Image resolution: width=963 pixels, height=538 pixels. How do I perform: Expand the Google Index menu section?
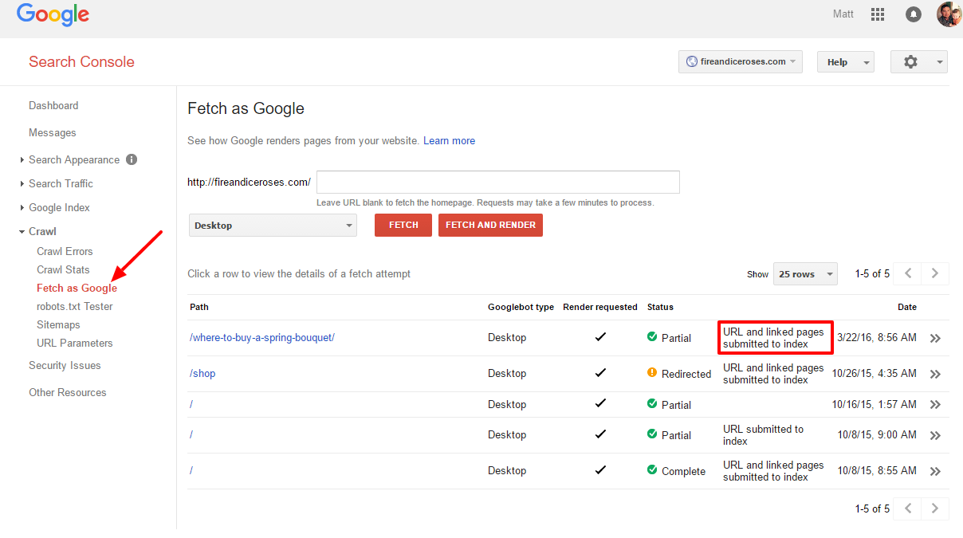tap(59, 207)
